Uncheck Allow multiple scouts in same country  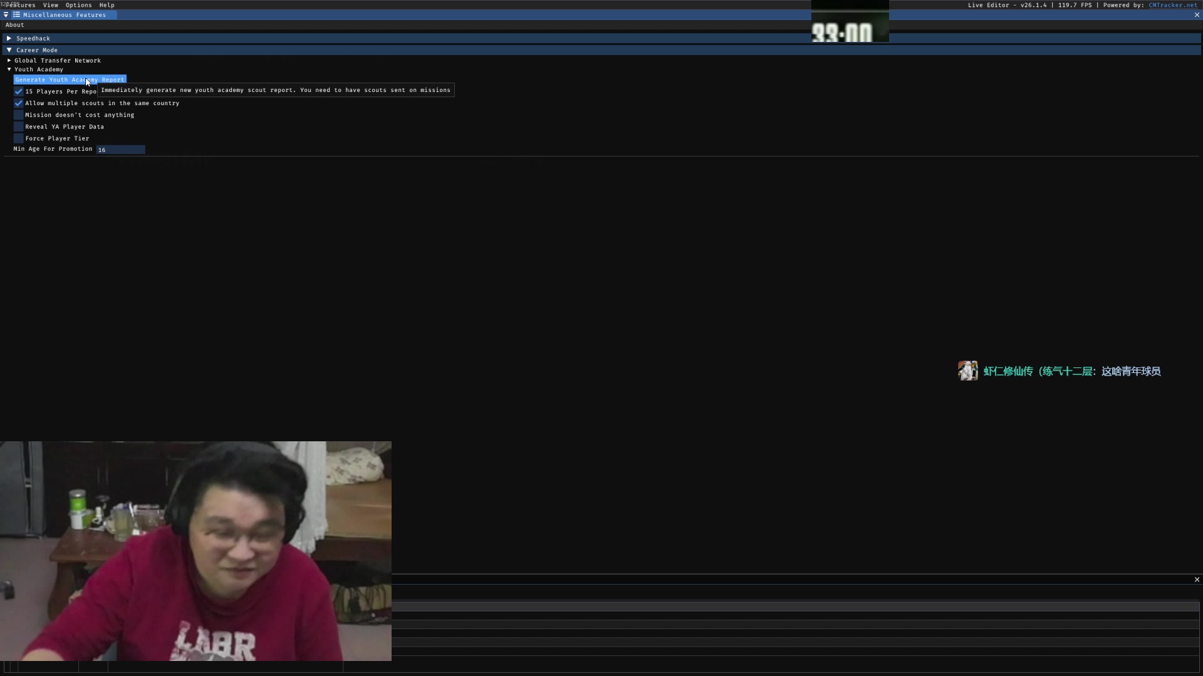pyautogui.click(x=19, y=103)
